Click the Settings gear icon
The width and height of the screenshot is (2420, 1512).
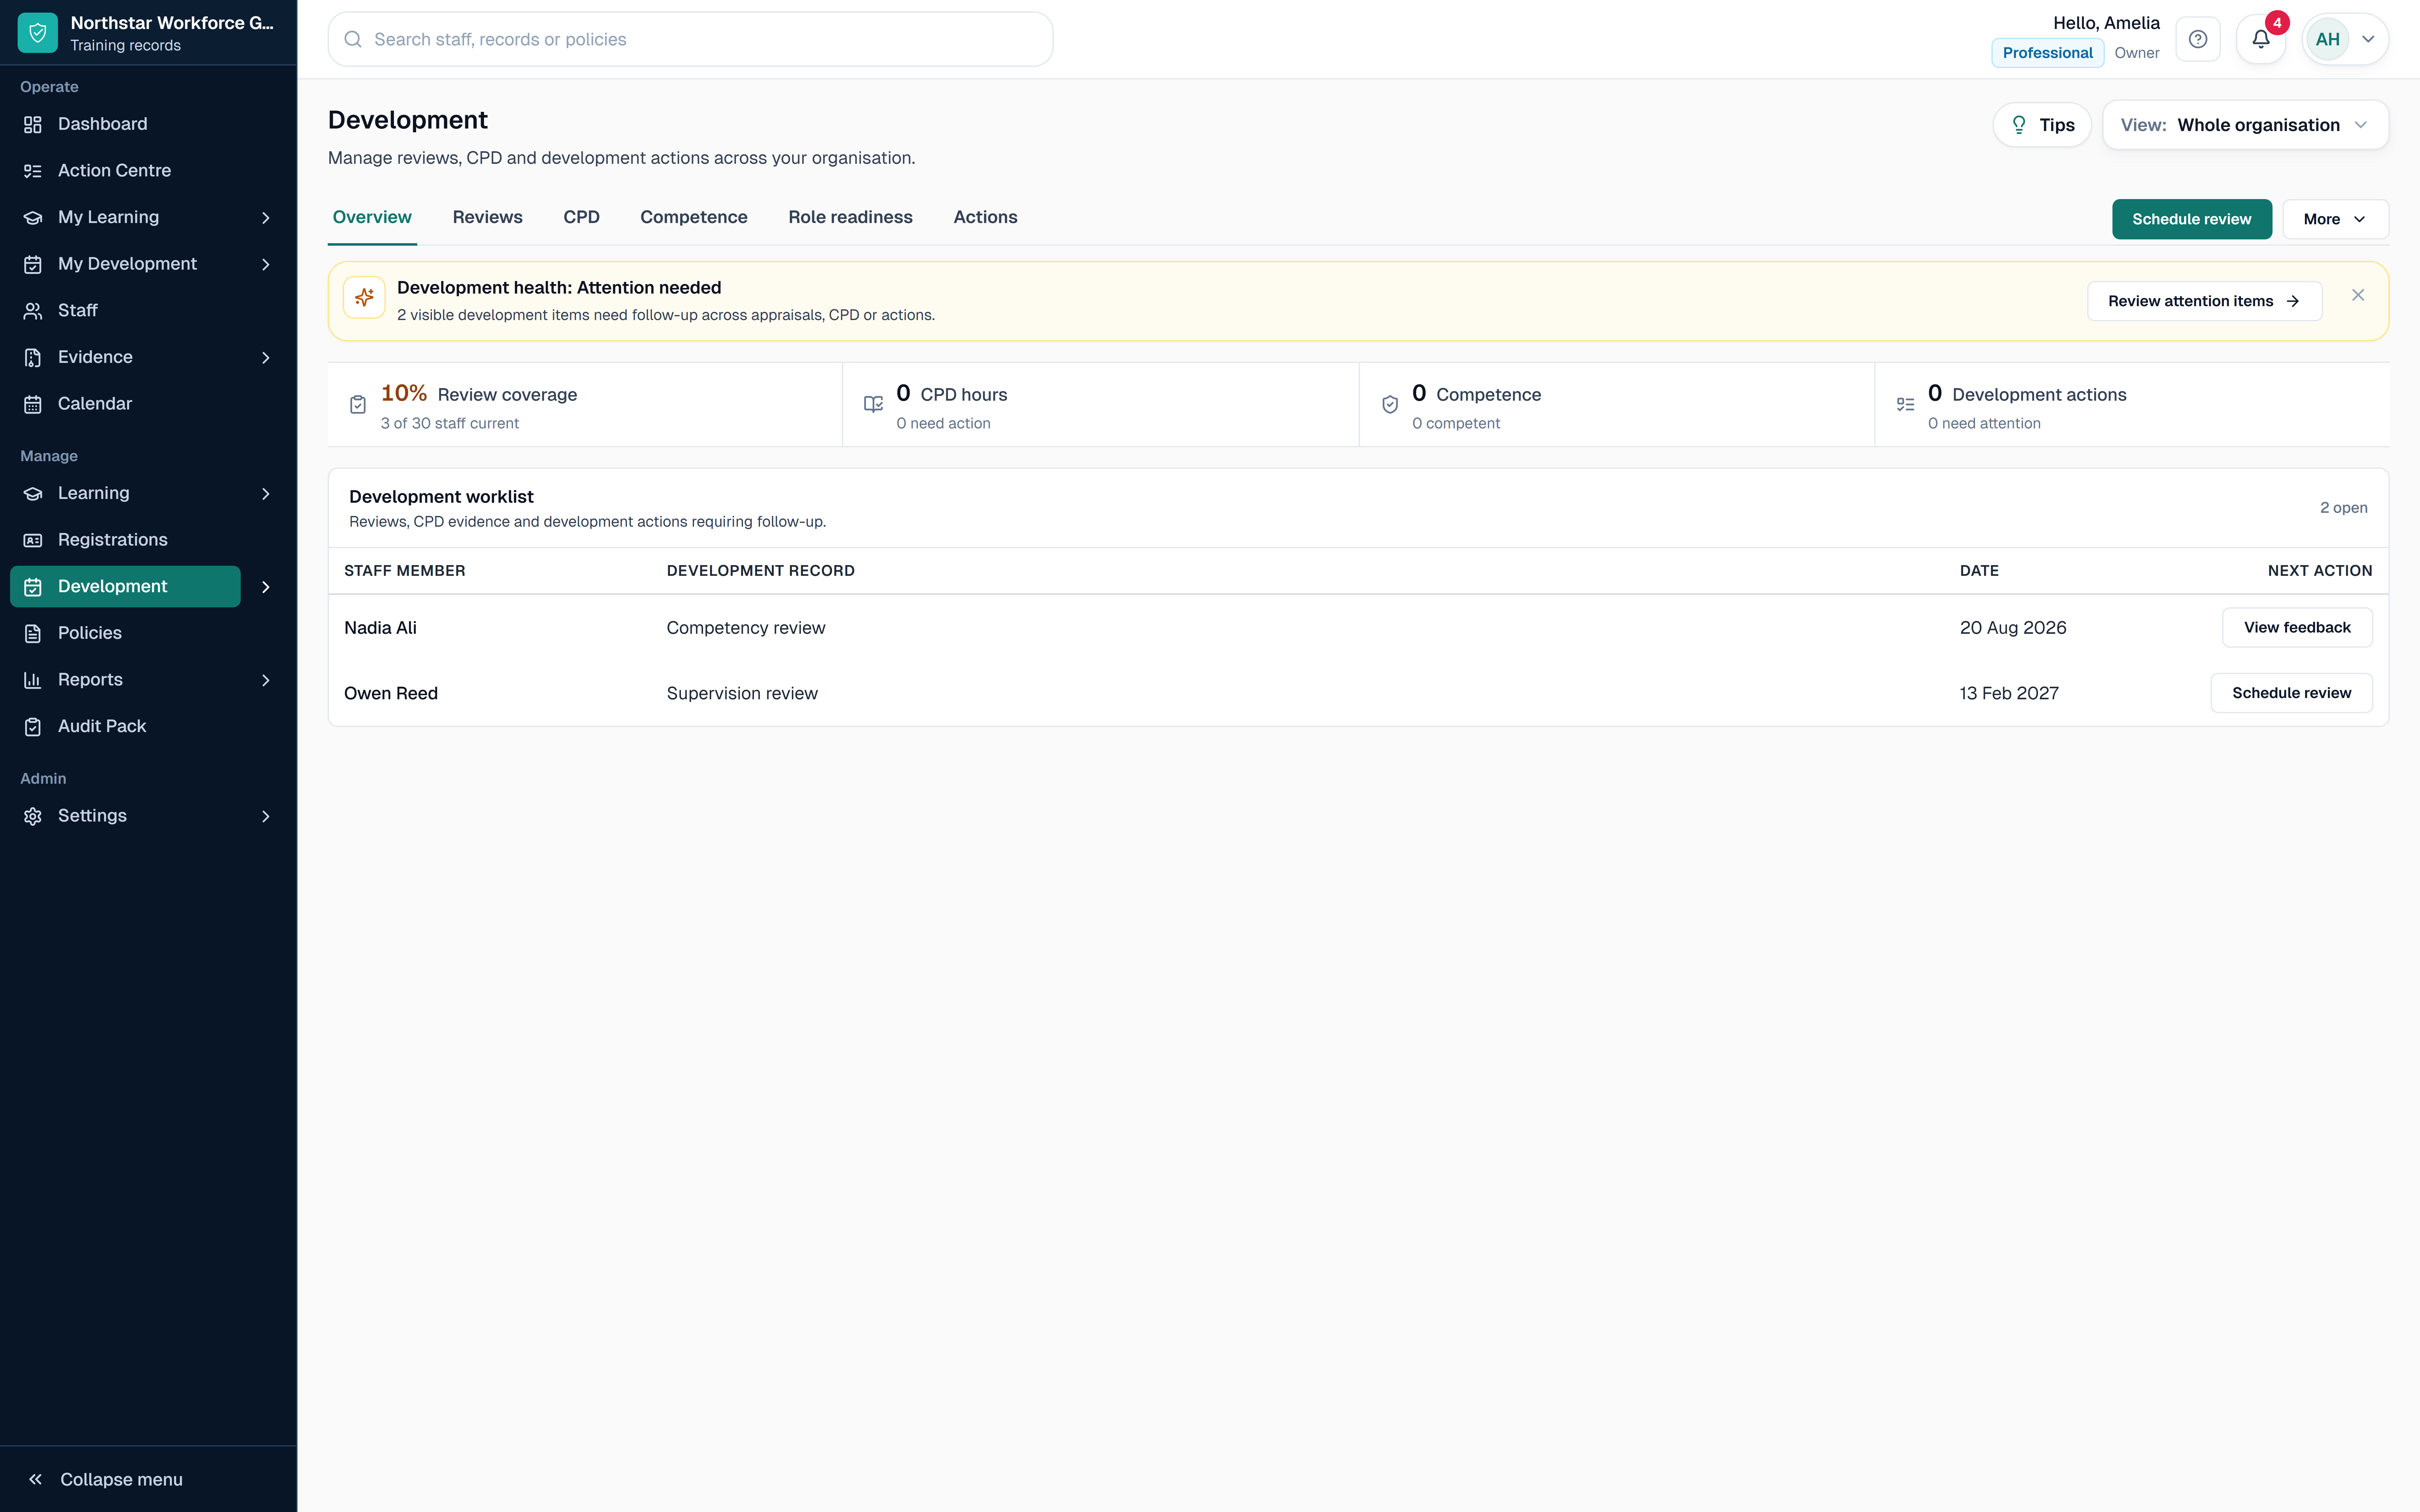[33, 816]
